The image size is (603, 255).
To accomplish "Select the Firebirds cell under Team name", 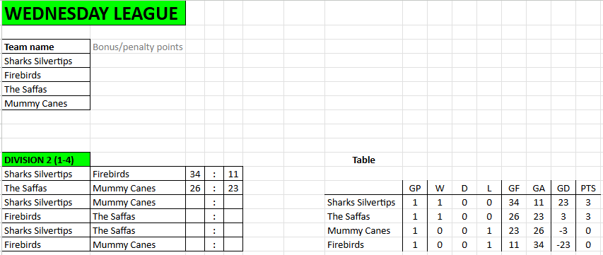I will pyautogui.click(x=46, y=75).
